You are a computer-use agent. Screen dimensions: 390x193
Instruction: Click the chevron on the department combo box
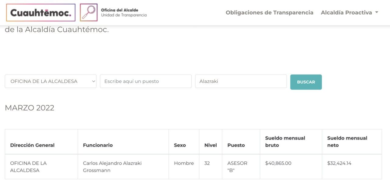92,81
